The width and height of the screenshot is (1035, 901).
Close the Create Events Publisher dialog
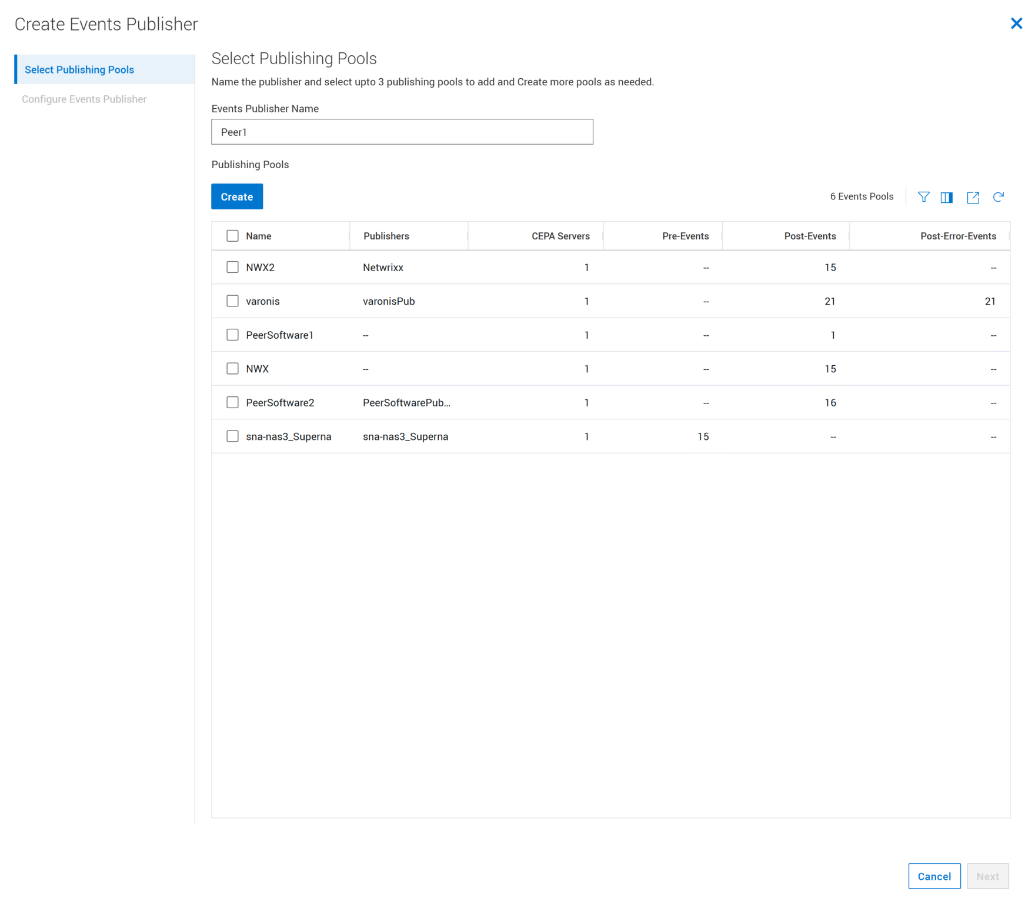1016,24
